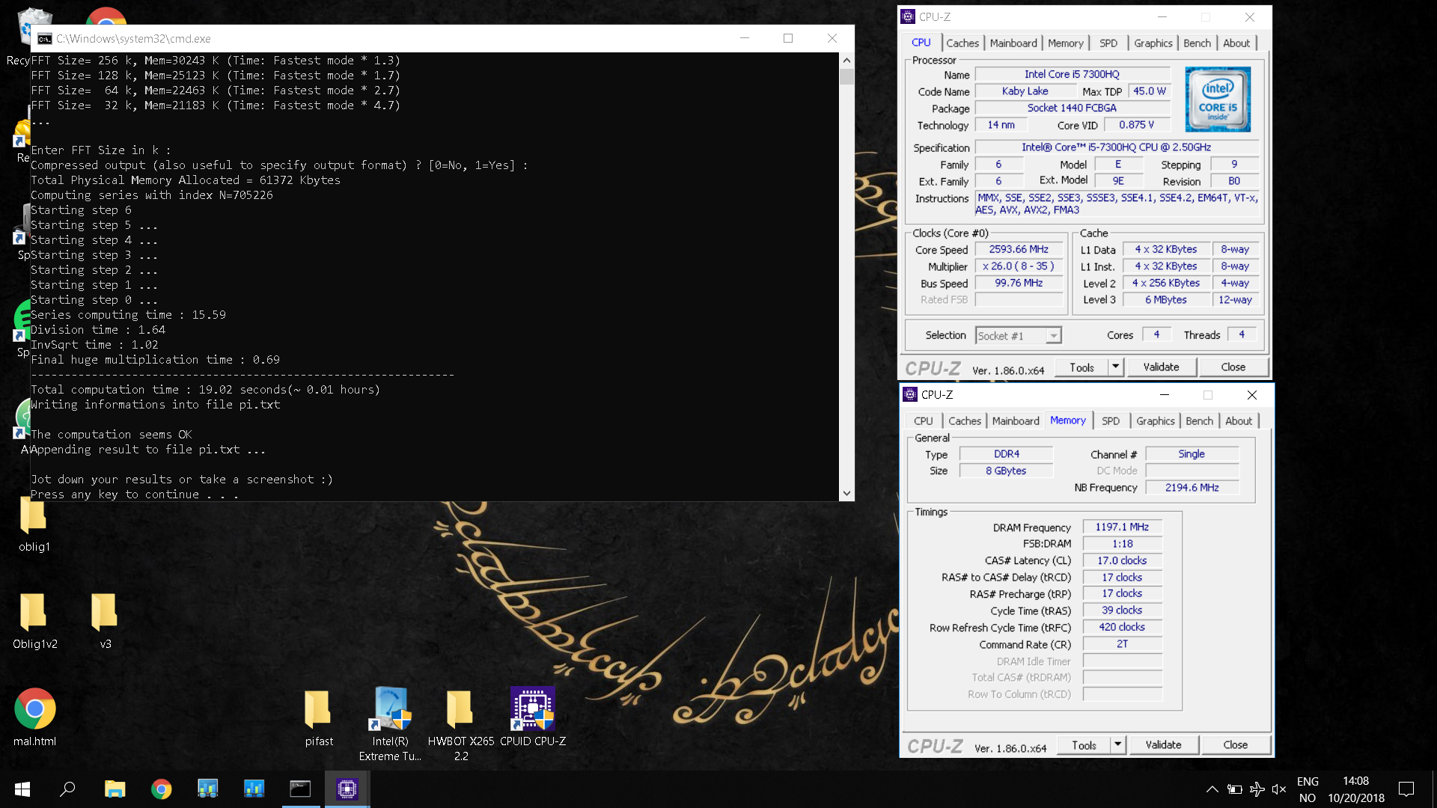Image resolution: width=1437 pixels, height=808 pixels.
Task: Open Mainboard tab in upper CPU-Z window
Action: pyautogui.click(x=1013, y=43)
